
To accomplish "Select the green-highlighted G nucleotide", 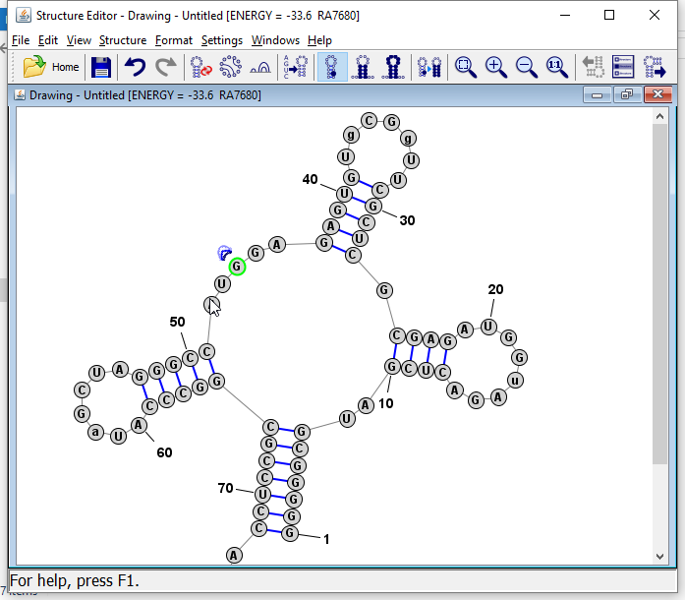I will [x=237, y=267].
